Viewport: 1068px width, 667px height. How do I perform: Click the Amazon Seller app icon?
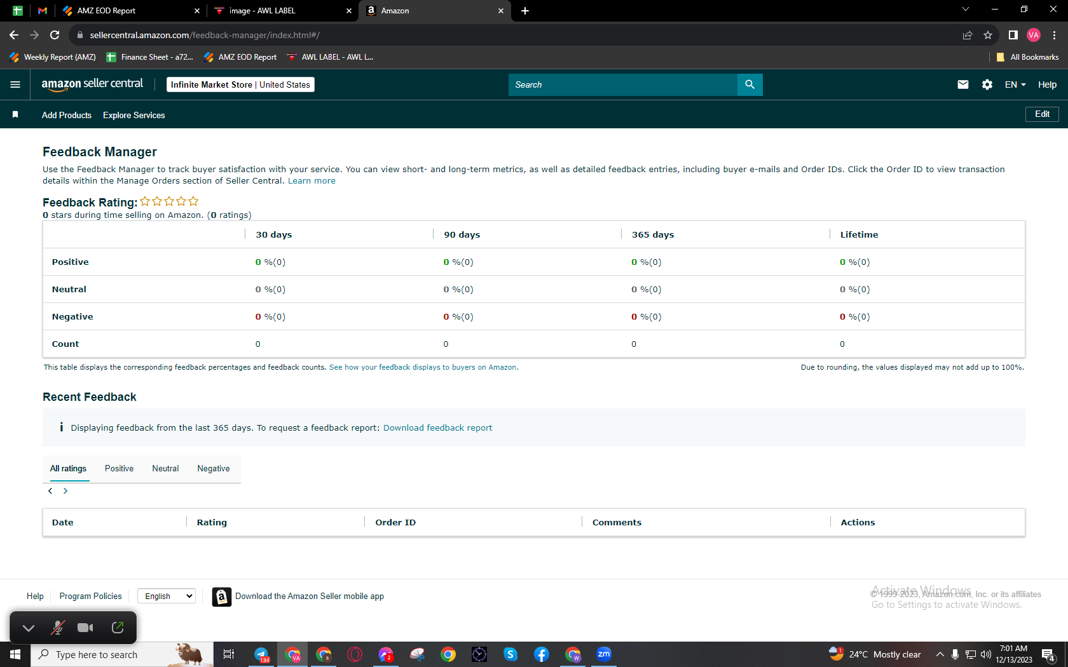(x=221, y=596)
